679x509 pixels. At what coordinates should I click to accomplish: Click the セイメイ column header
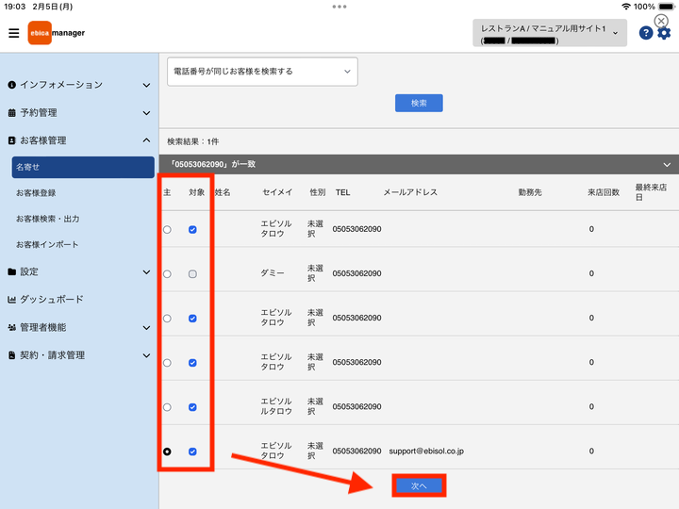(277, 192)
